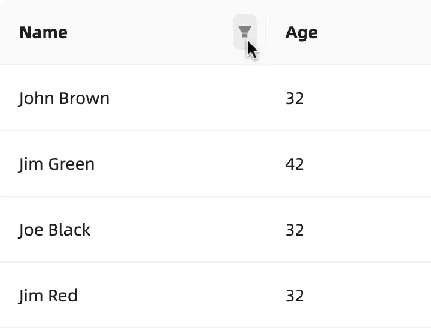Click age 32 in Jim Red's row
Viewport: 431px width, 329px height.
tap(295, 296)
